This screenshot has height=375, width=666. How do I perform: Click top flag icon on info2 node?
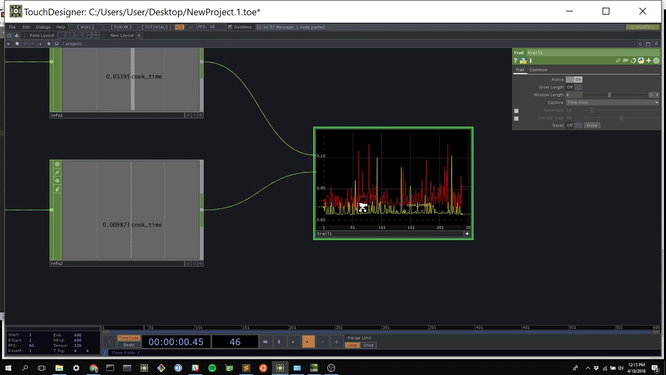pyautogui.click(x=57, y=164)
